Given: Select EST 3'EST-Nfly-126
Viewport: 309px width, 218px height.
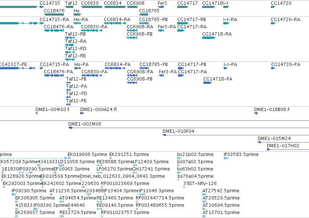Looking at the screenshot, I should (x=200, y=183).
